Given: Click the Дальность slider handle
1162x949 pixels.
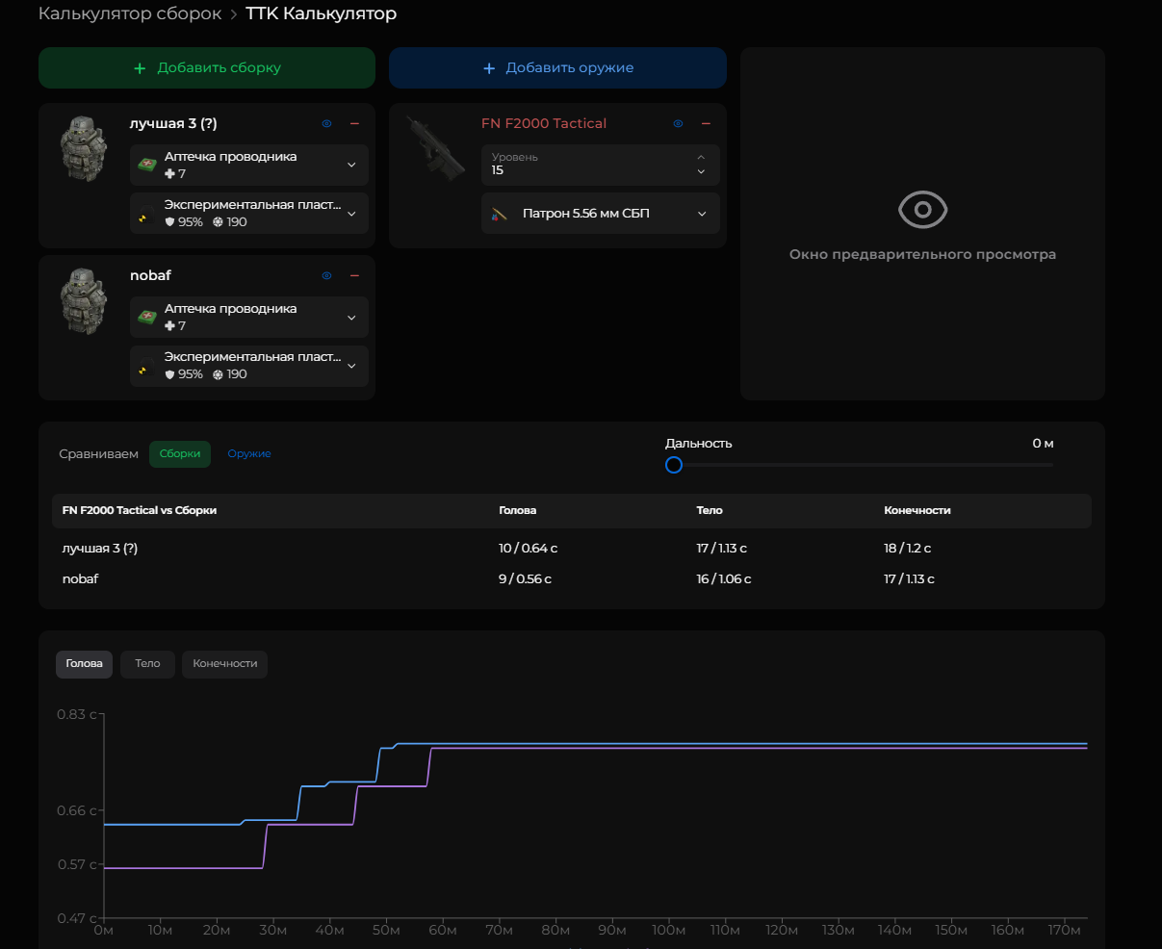Looking at the screenshot, I should point(674,465).
